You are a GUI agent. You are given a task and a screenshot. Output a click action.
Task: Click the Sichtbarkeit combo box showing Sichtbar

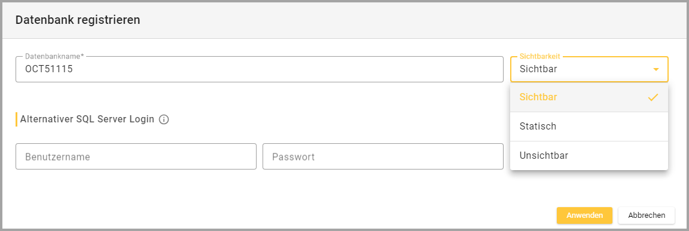pyautogui.click(x=589, y=69)
